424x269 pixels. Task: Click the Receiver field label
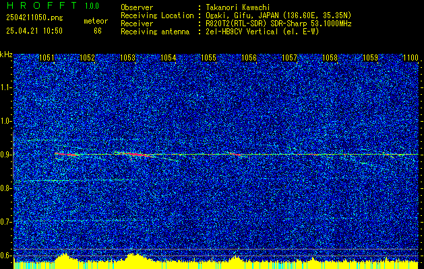point(137,24)
